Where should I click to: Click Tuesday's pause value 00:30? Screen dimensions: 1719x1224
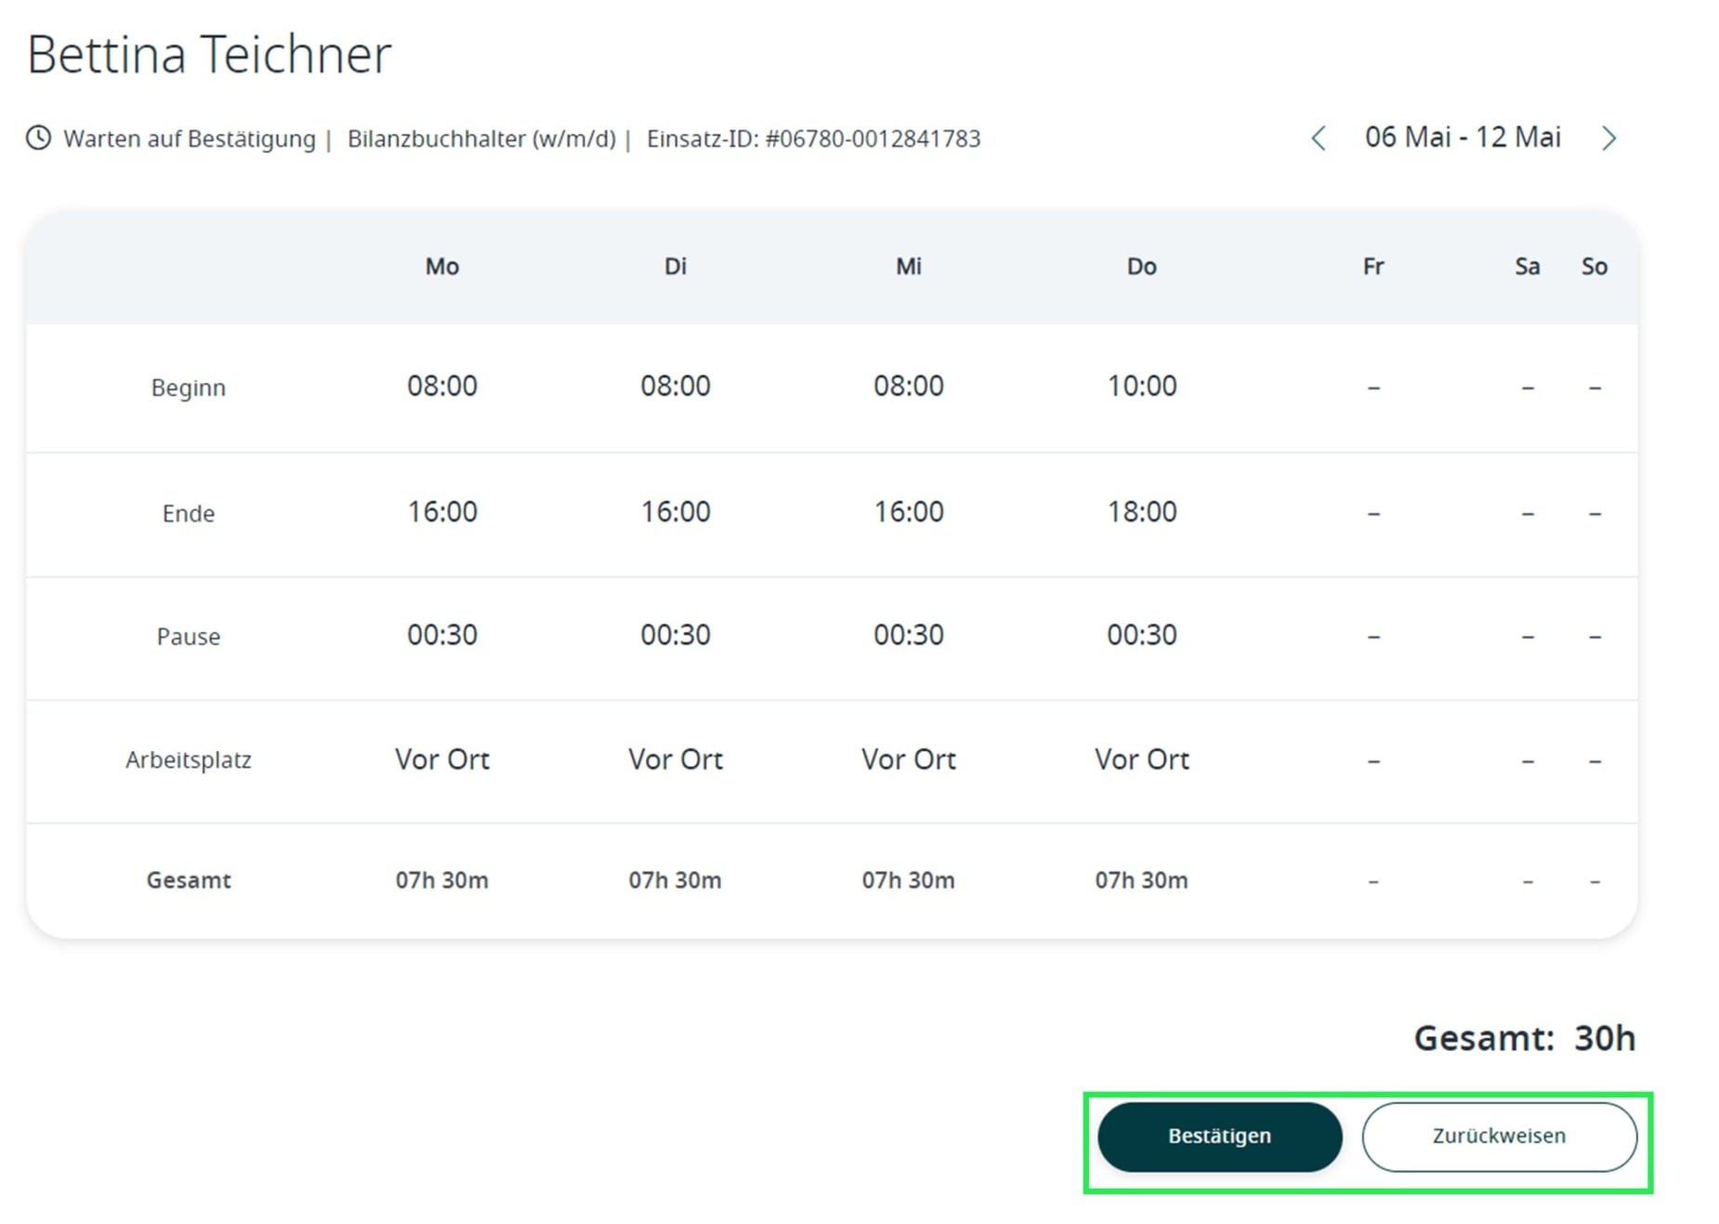[x=675, y=635]
